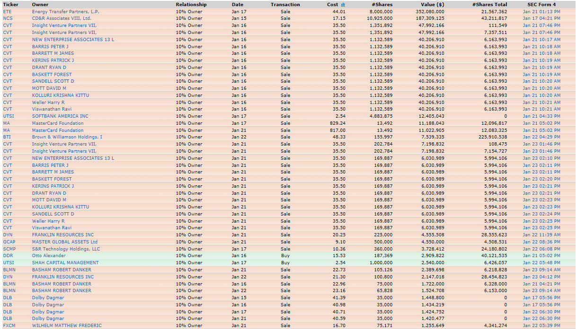Open SEC filing dated Jan 22 04:29 PM
This screenshot has height=329, width=577.
point(541,137)
